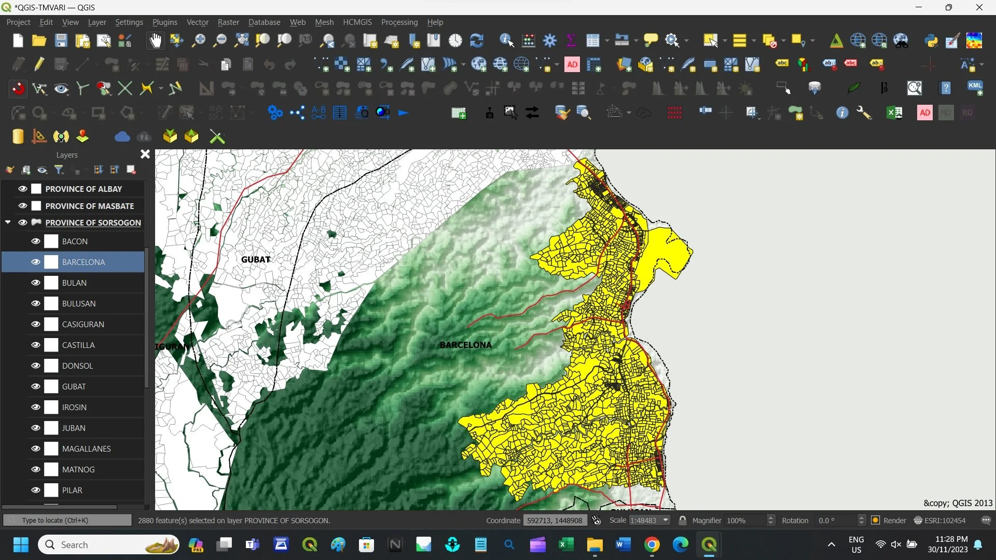The width and height of the screenshot is (996, 560).
Task: Click the Zoom In magnifier tool
Action: point(198,40)
